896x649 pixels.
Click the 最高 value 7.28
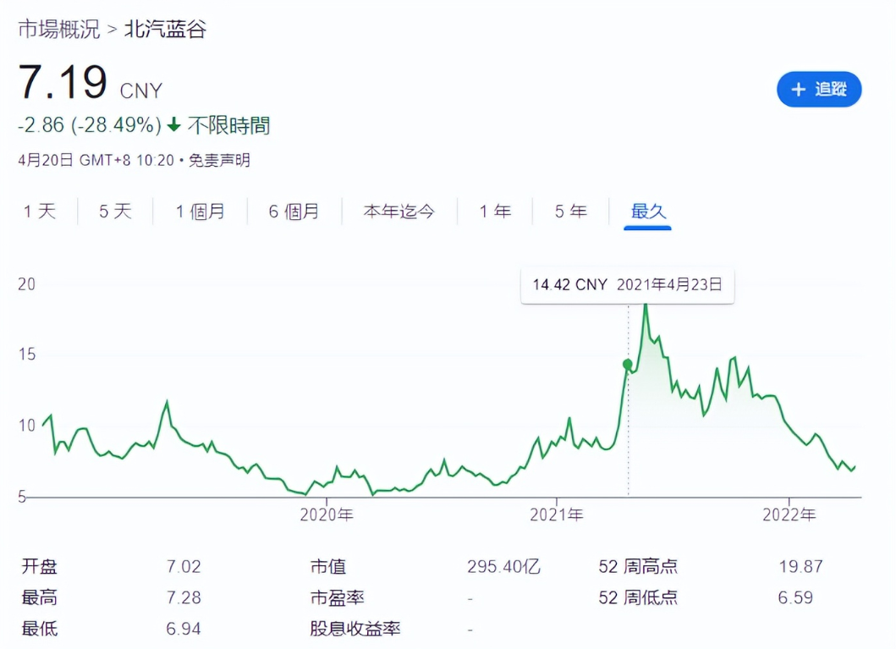184,597
